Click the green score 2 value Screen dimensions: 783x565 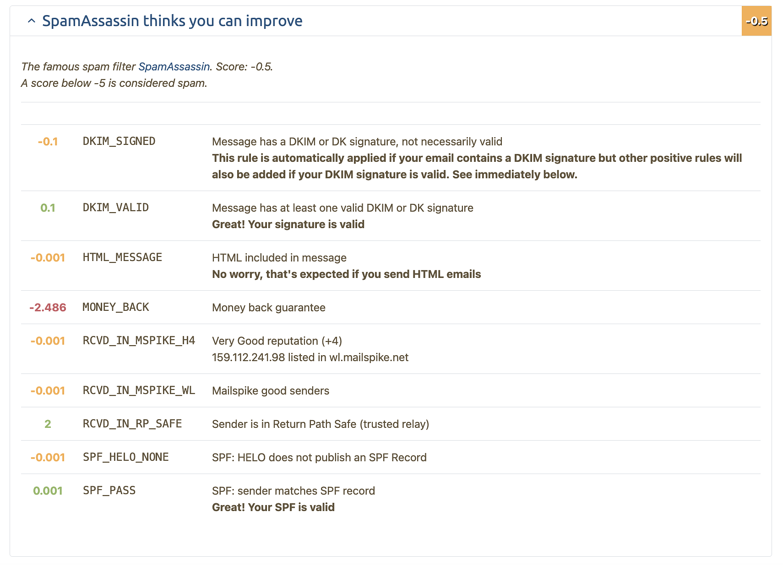click(48, 424)
